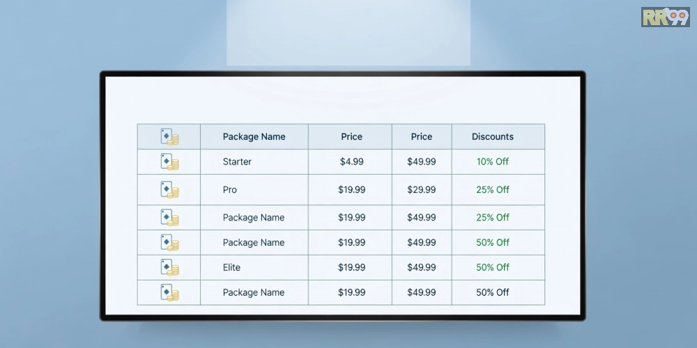Click the $29.99 price in the Pro row
This screenshot has height=348, width=697.
coord(422,189)
